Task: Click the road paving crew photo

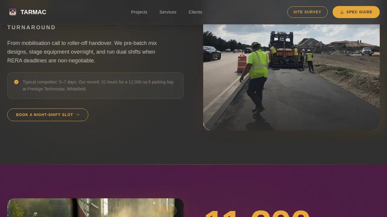Action: (x=291, y=77)
